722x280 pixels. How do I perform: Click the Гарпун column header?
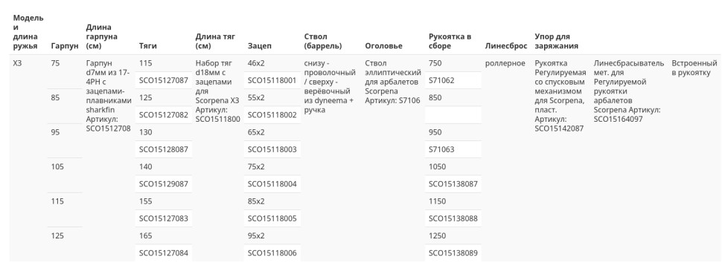click(x=65, y=46)
